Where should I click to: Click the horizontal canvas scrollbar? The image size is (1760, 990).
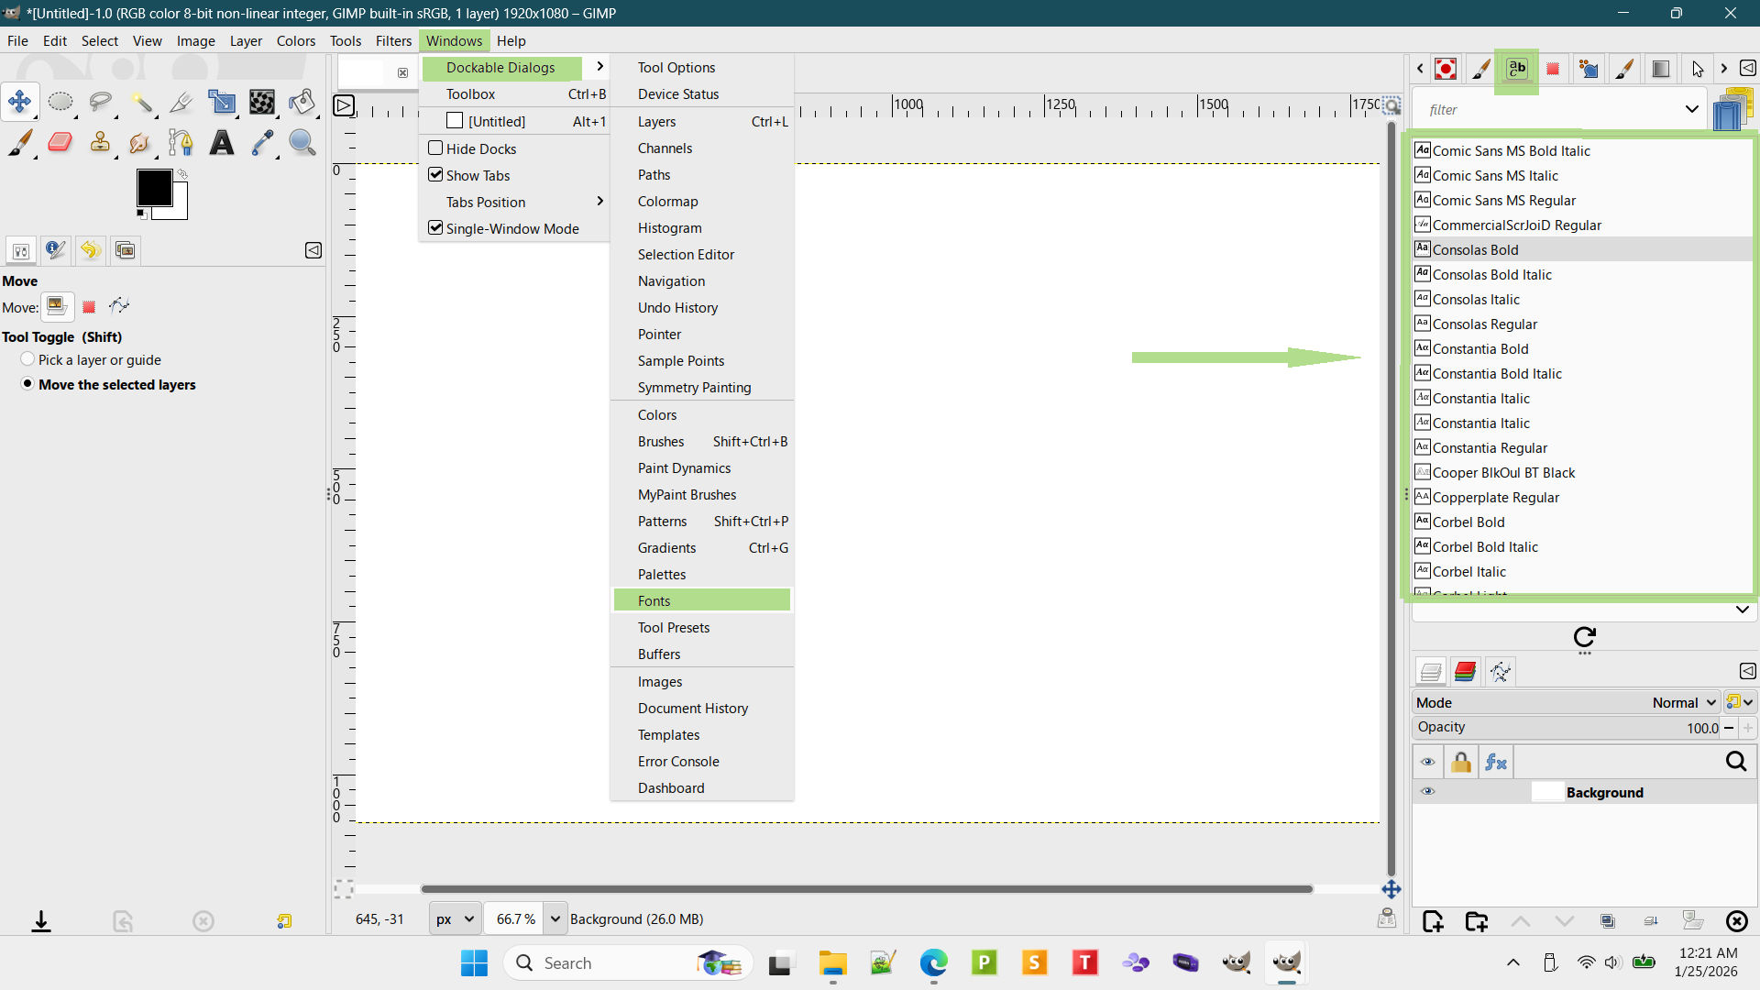(866, 889)
